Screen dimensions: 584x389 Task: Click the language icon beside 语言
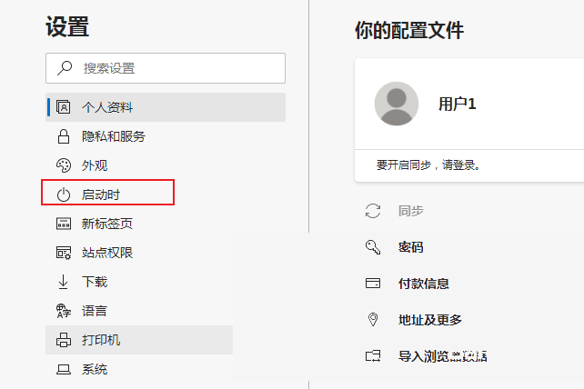pos(64,311)
